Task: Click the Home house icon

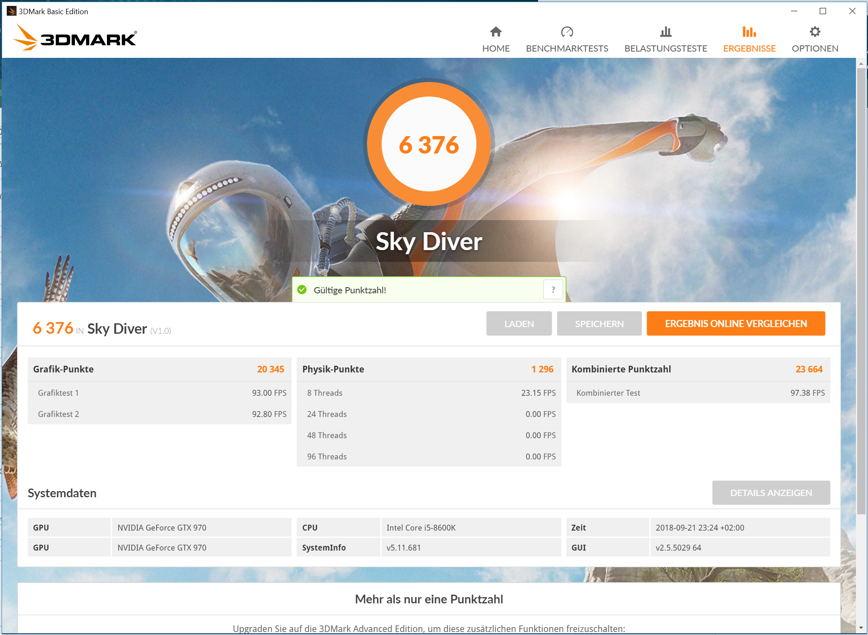Action: pyautogui.click(x=496, y=32)
